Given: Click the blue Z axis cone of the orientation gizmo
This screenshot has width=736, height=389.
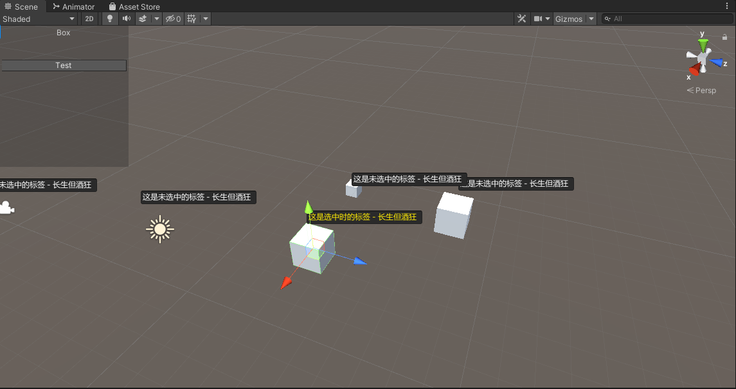Looking at the screenshot, I should 716,62.
